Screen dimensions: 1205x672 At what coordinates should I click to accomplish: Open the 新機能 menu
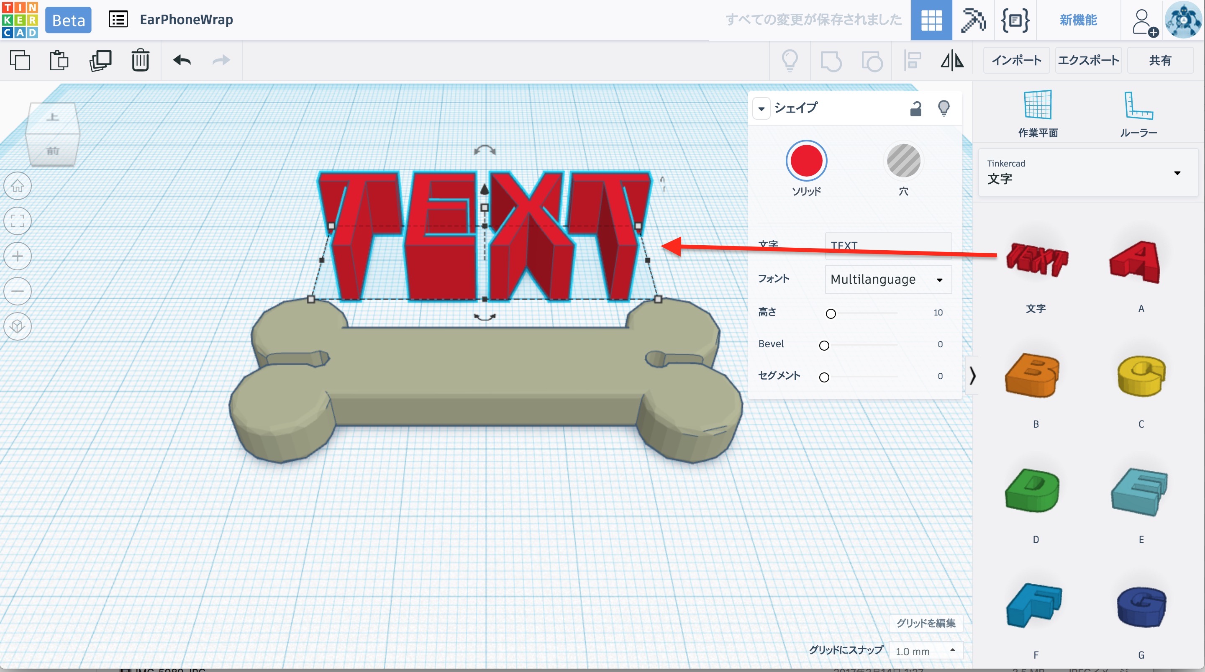click(x=1078, y=20)
